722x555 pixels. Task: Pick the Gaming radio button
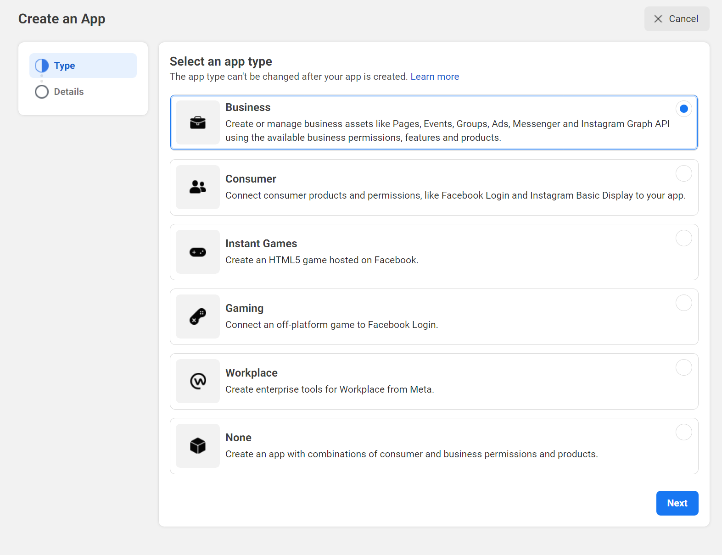(683, 303)
